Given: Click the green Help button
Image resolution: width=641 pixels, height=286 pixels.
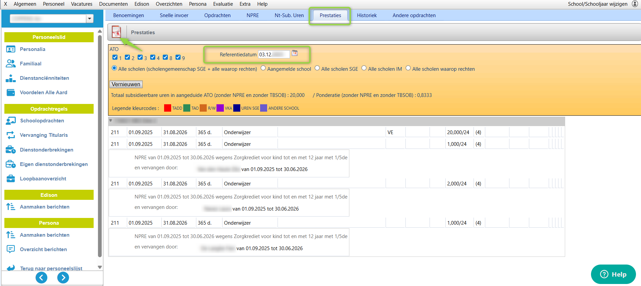Looking at the screenshot, I should (613, 274).
